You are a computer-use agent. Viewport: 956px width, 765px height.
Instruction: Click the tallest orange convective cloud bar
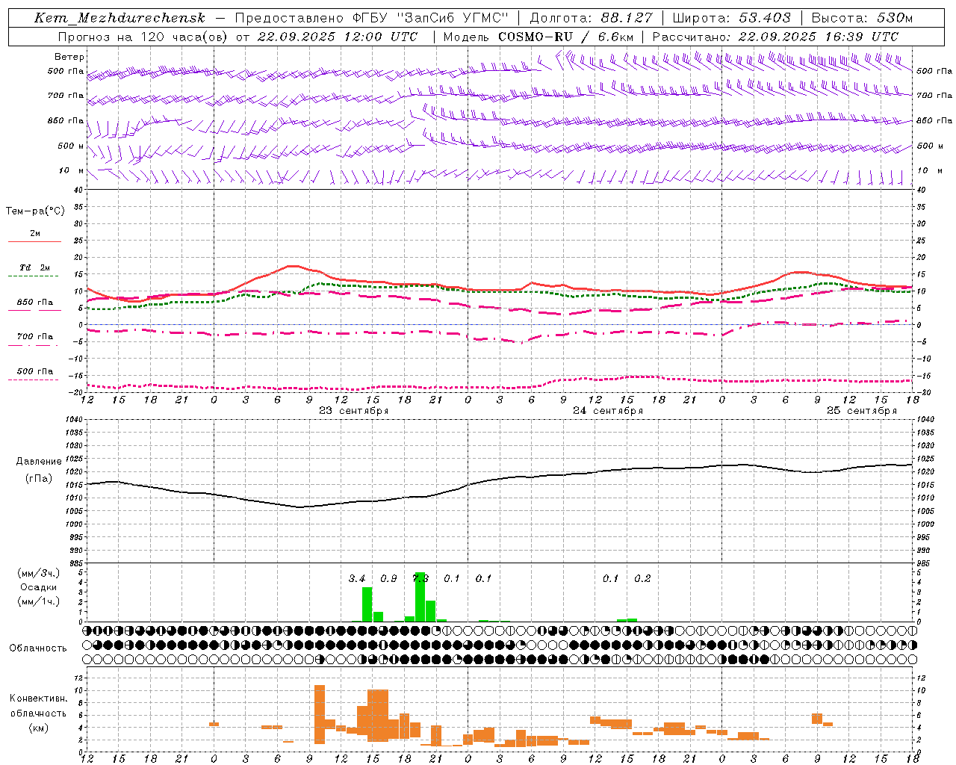pyautogui.click(x=320, y=714)
